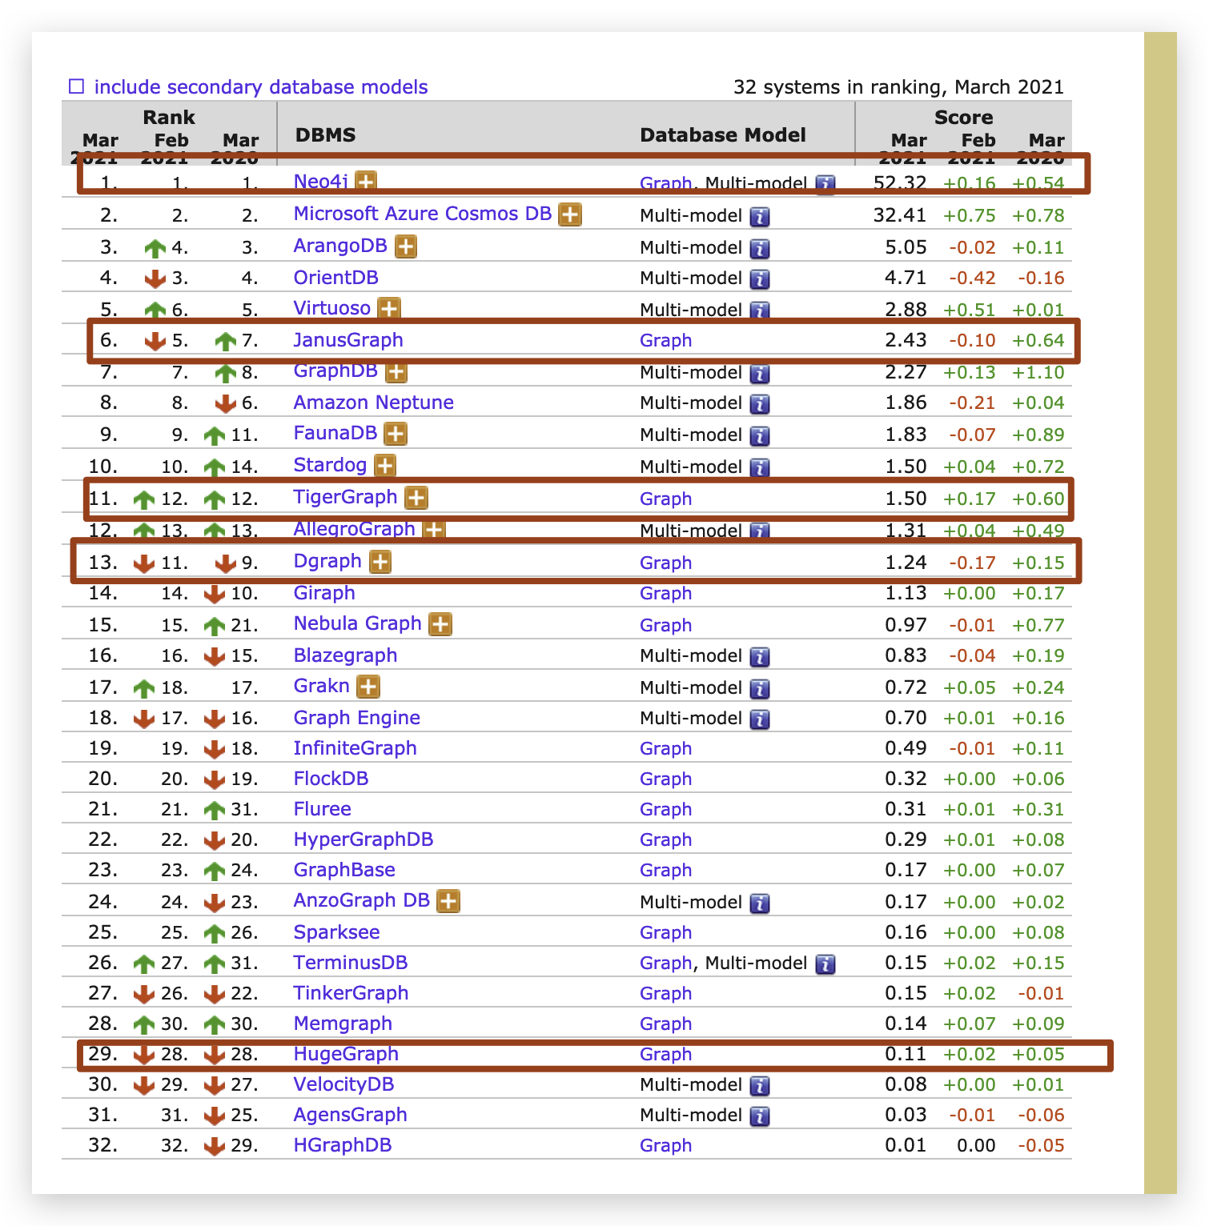Open the FlockDB link
The width and height of the screenshot is (1209, 1226).
click(x=331, y=779)
